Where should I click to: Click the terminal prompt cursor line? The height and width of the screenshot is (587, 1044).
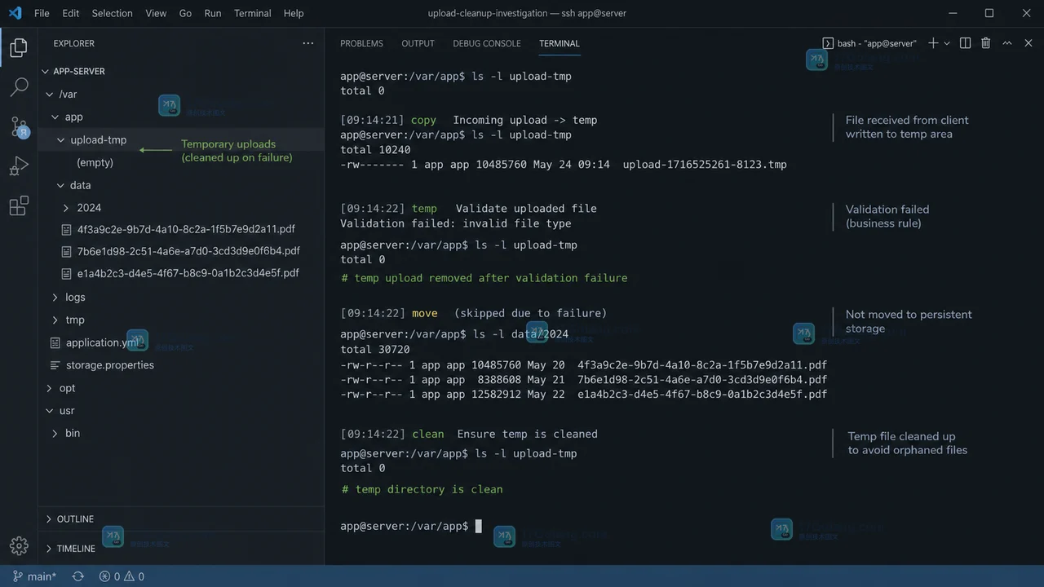(411, 526)
